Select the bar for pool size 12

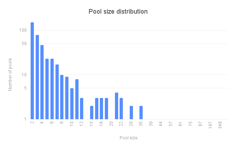coord(81,109)
